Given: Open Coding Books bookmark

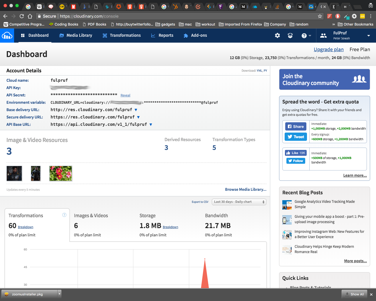Looking at the screenshot, I should pos(63,24).
